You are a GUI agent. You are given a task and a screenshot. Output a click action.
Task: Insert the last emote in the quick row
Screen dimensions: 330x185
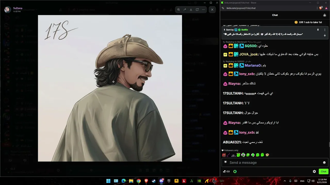(x=267, y=155)
